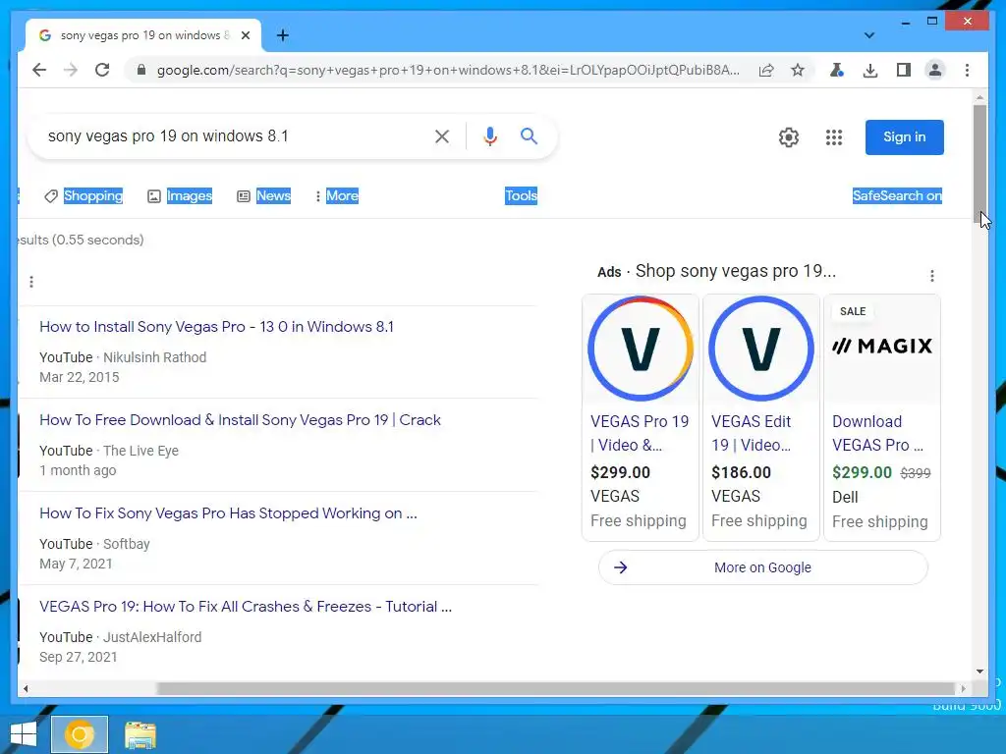The image size is (1006, 754).
Task: Click the horizontal scrollbar thumb
Action: click(556, 688)
